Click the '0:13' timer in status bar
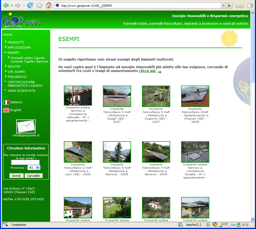Image resolution: width=256 pixels, height=229 pixels. point(245,225)
